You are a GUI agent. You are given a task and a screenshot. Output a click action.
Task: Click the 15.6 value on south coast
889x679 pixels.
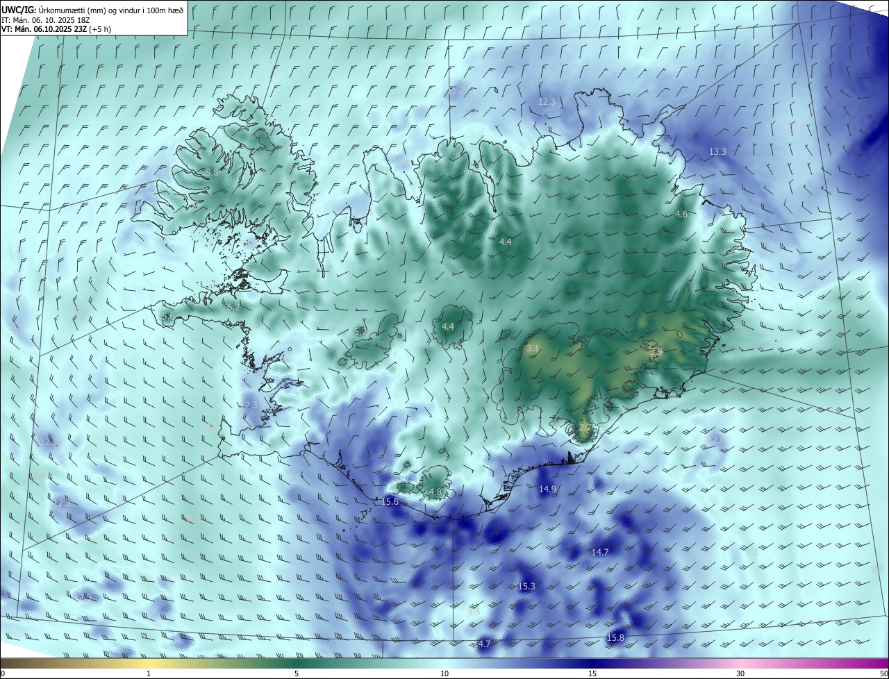tap(390, 501)
